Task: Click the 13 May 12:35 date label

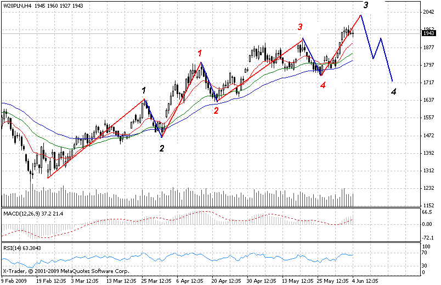Action: coord(298,281)
